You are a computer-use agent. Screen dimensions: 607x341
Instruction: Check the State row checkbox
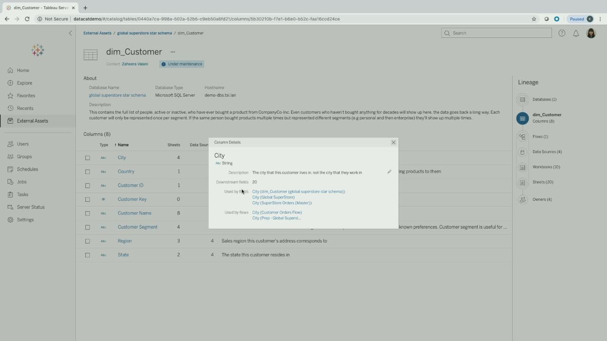click(x=87, y=255)
